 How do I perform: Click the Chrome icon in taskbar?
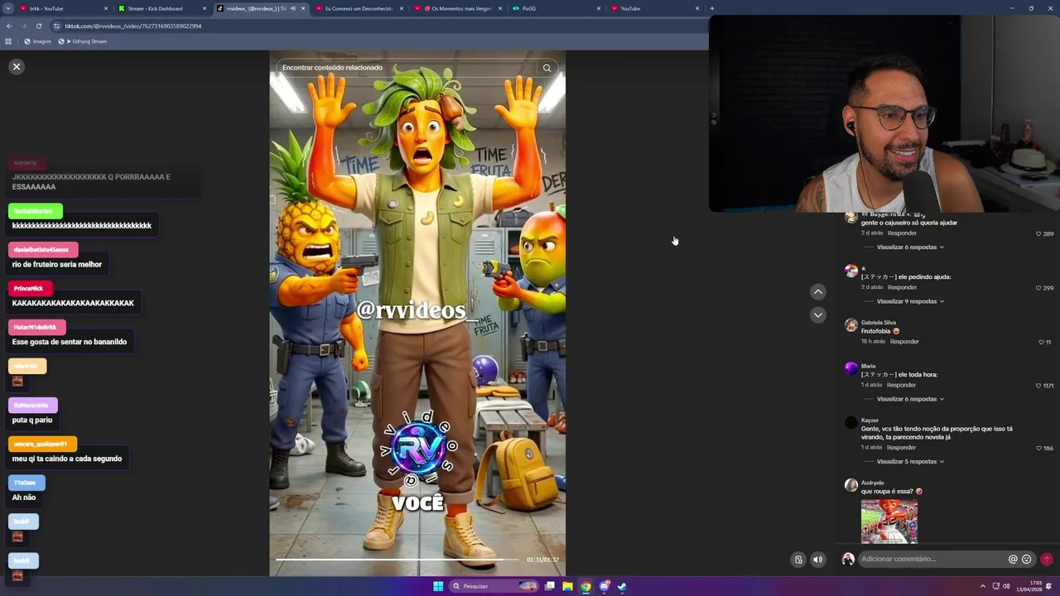585,586
